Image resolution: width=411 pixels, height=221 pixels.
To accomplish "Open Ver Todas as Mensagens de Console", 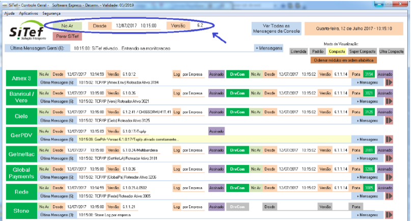I will [277, 29].
